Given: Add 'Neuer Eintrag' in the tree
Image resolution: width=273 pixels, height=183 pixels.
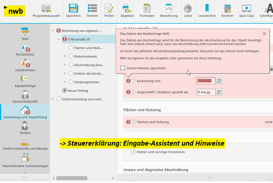Looking at the screenshot, I should click(x=65, y=91).
